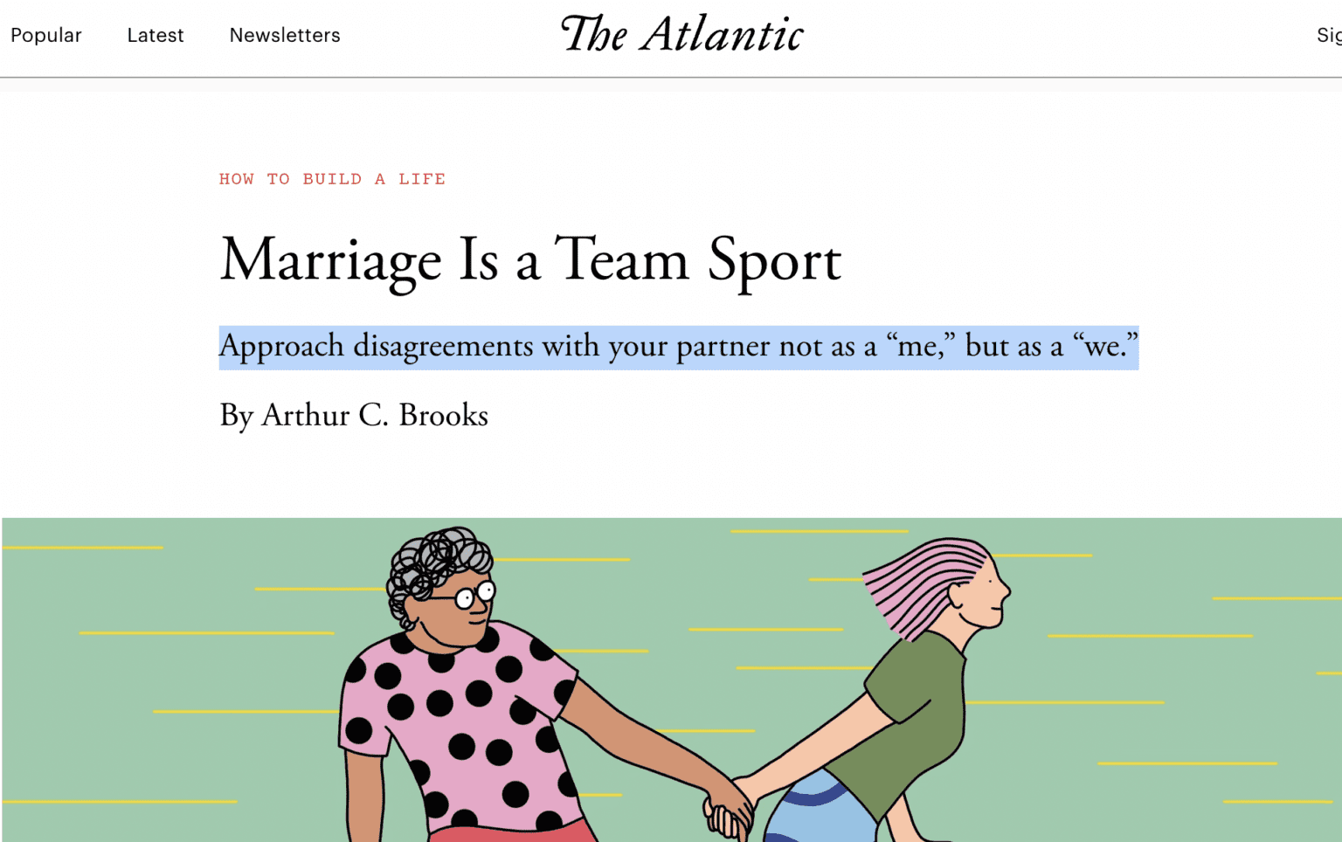Click the word partner in the highlighted subtitle

point(723,347)
